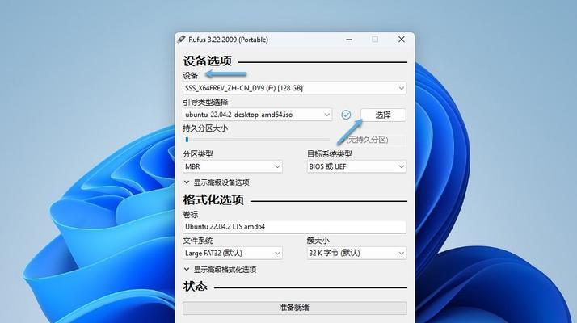Viewport: 577px width, 323px height.
Task: Click the 选择 button to browse ISO
Action: click(383, 115)
